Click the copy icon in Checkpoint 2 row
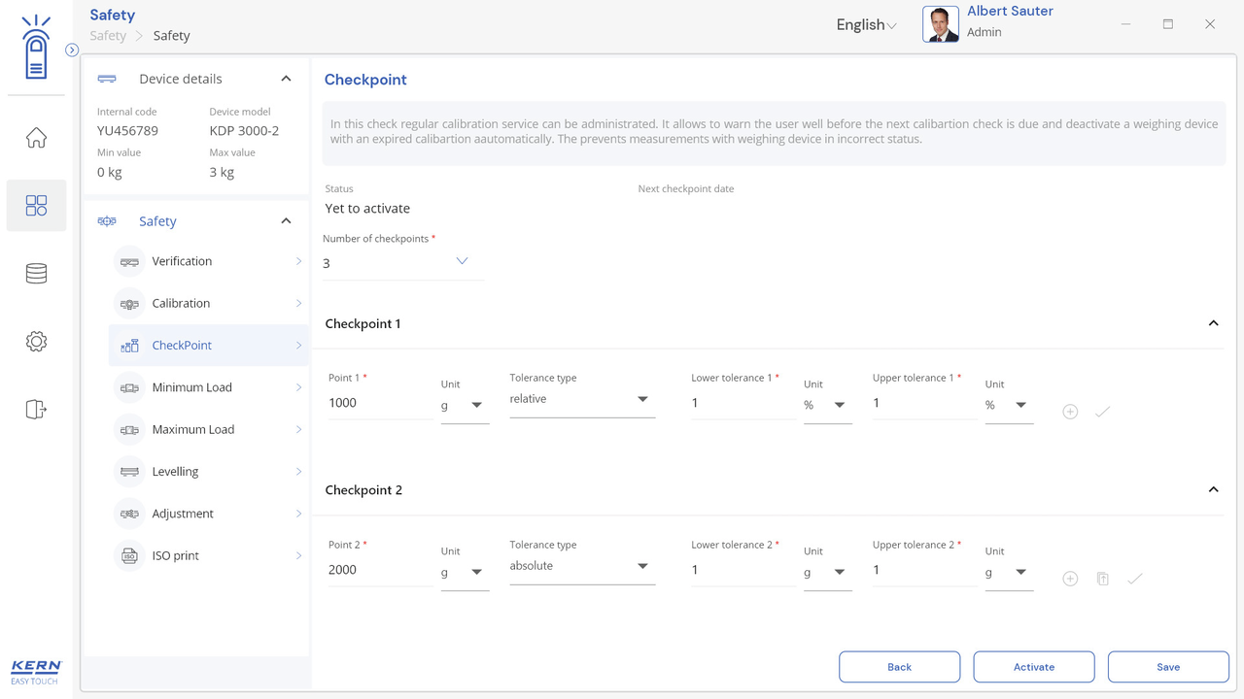The image size is (1244, 699). pyautogui.click(x=1102, y=579)
